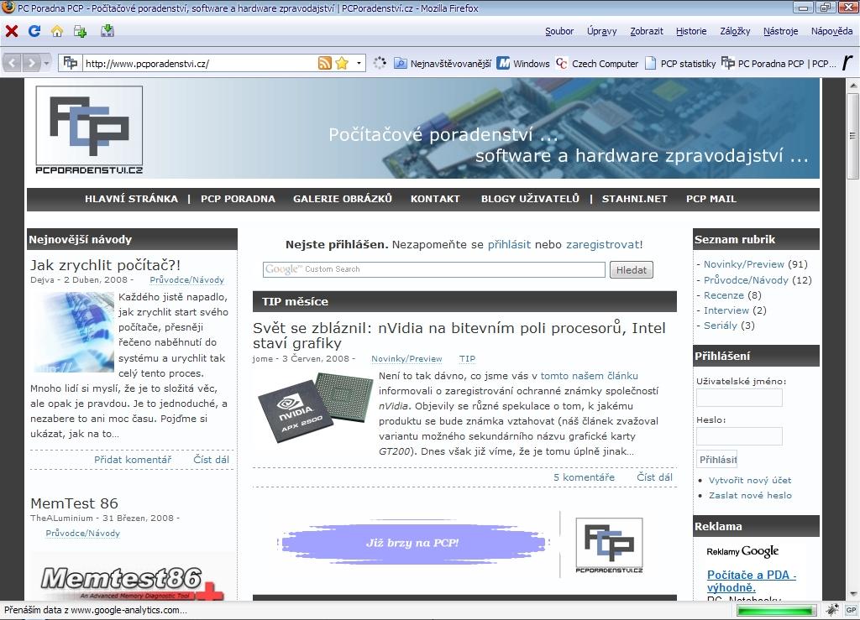Open the PCP statistiky bookmark

pyautogui.click(x=680, y=64)
